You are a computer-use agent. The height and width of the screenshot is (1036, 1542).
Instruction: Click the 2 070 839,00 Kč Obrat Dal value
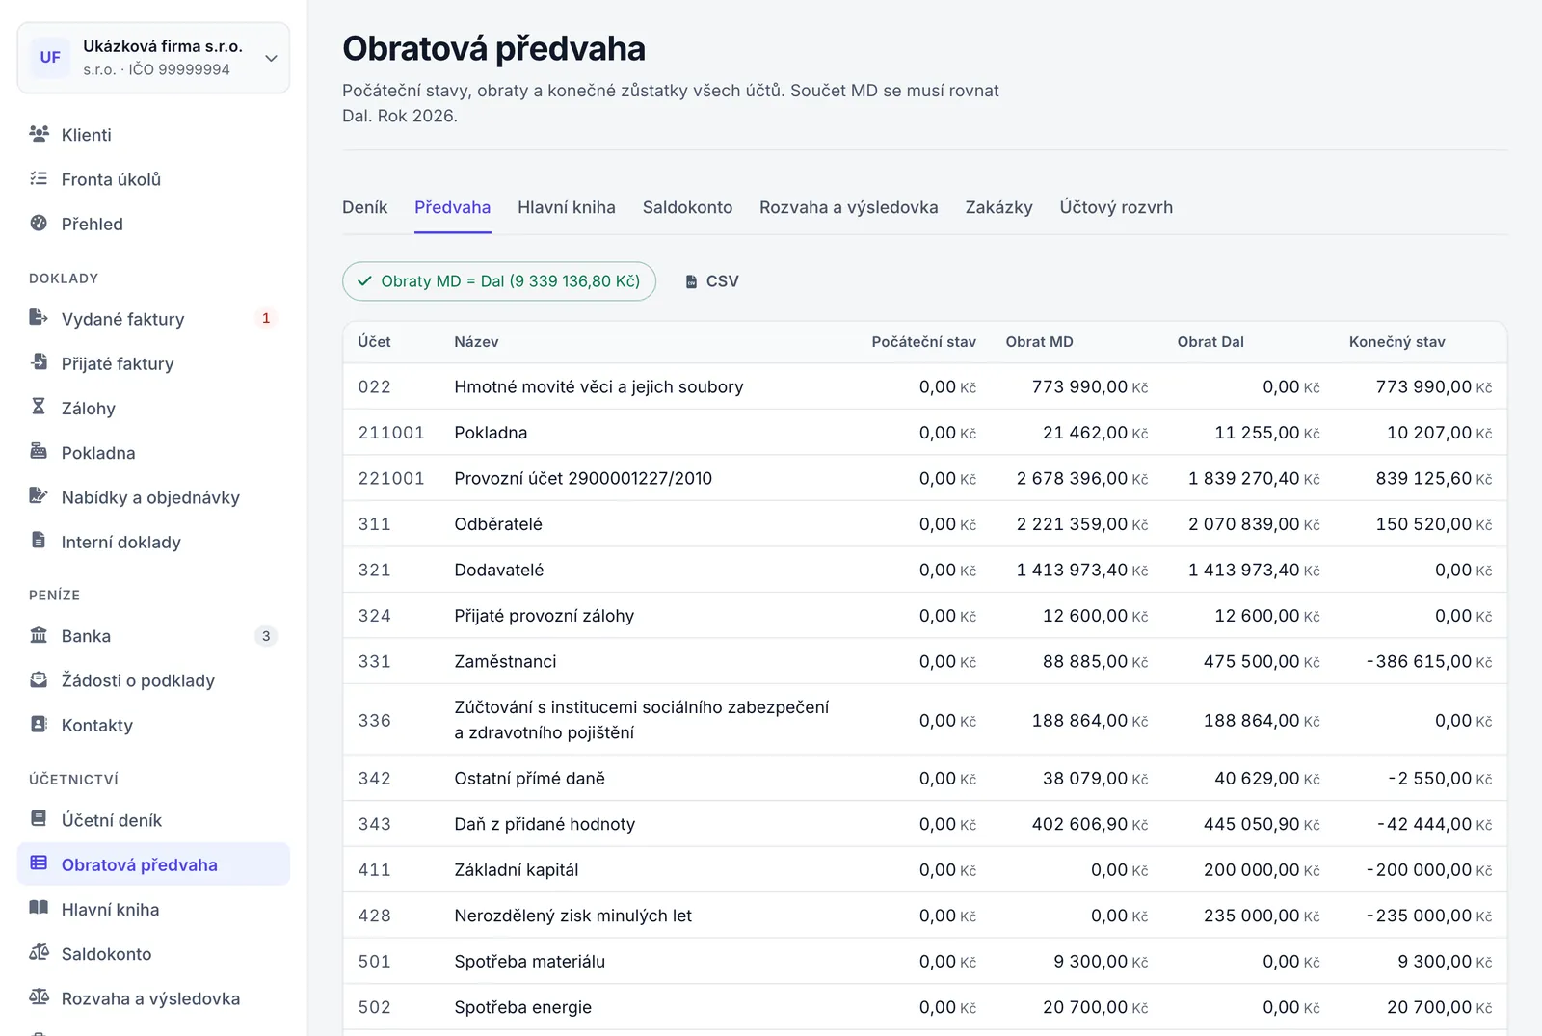click(1254, 524)
